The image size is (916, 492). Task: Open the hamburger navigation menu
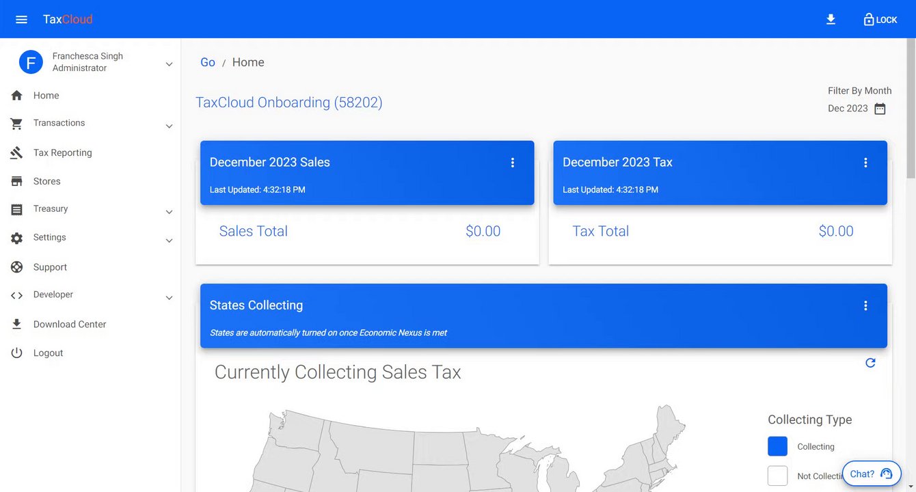tap(21, 19)
